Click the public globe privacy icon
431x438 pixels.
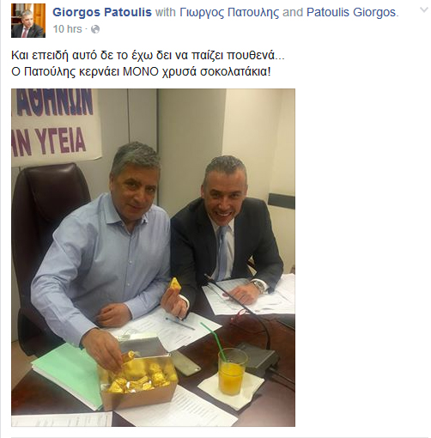tap(95, 29)
